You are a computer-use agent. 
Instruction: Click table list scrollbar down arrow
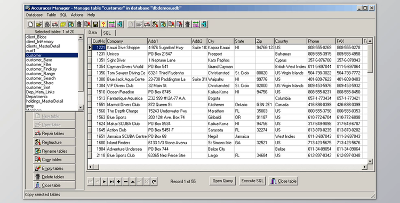81,107
